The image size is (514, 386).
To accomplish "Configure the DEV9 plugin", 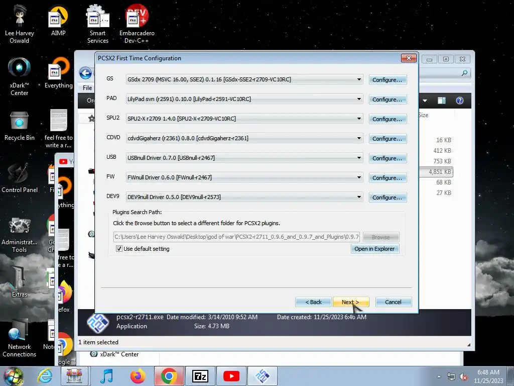I will pyautogui.click(x=388, y=197).
